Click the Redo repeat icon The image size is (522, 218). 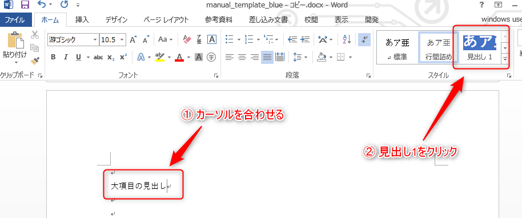(x=65, y=5)
